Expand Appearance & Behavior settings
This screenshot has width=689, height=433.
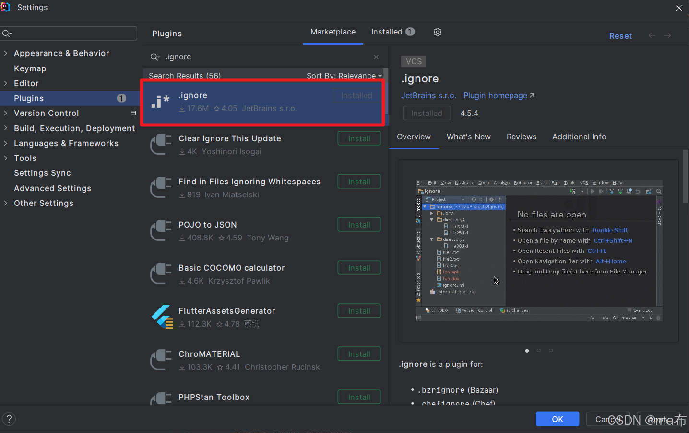click(5, 53)
